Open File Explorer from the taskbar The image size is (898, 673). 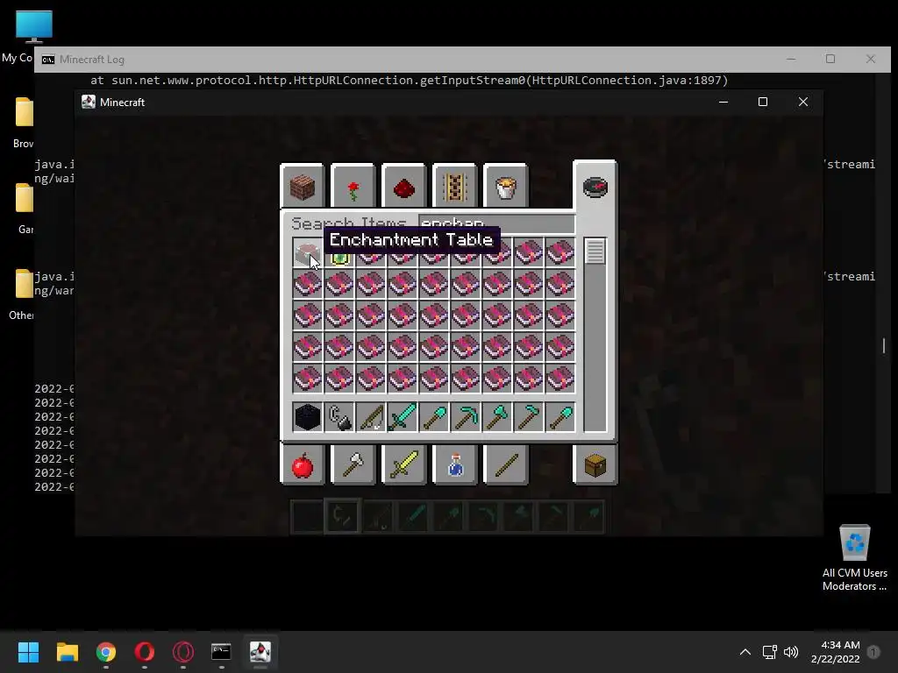(x=67, y=652)
